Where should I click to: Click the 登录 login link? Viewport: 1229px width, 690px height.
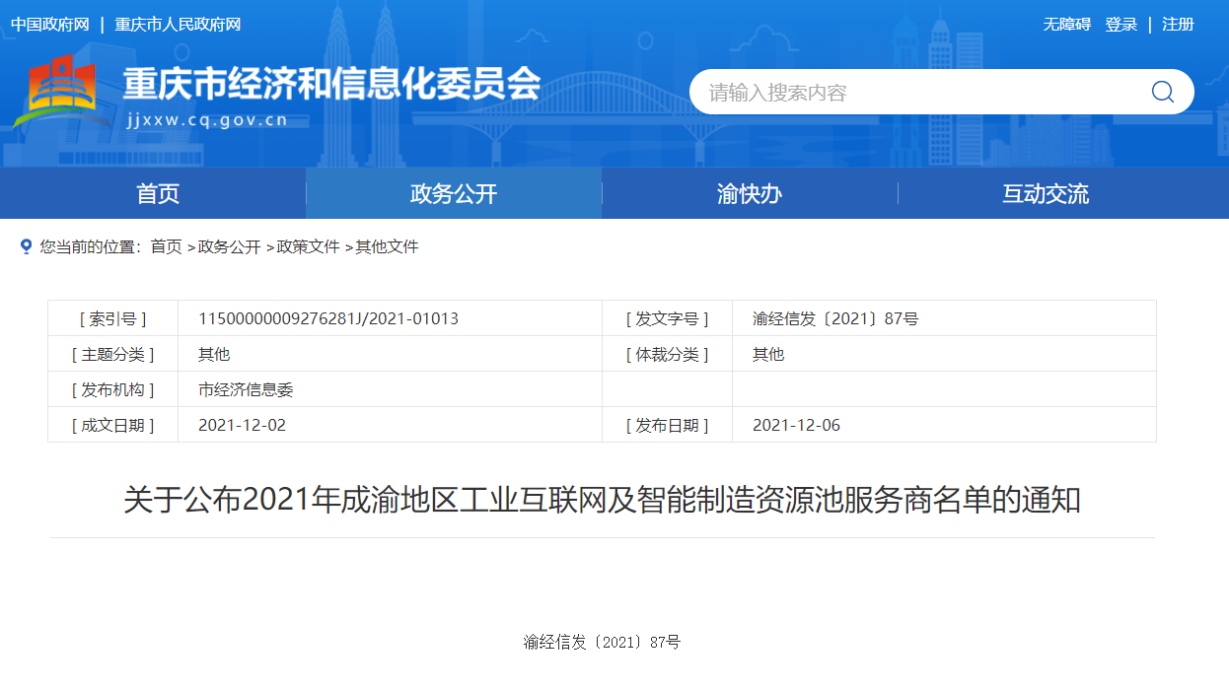click(x=1121, y=25)
